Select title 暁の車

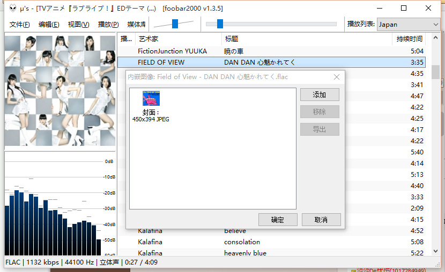(234, 51)
